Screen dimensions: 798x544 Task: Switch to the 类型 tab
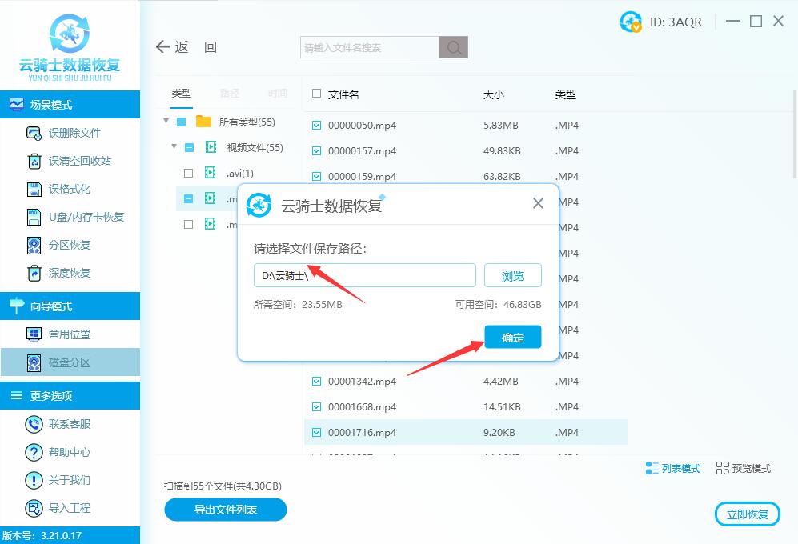point(182,94)
